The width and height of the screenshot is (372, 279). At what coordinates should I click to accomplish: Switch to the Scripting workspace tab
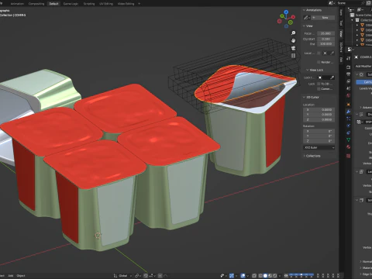[x=89, y=4]
